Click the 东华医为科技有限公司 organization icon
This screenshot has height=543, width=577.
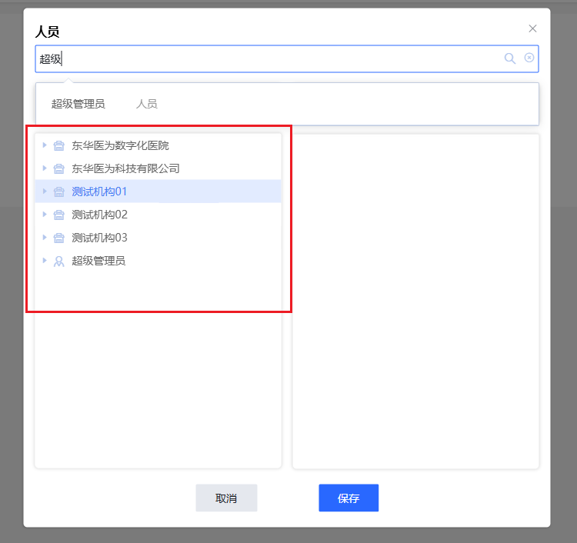(x=58, y=168)
